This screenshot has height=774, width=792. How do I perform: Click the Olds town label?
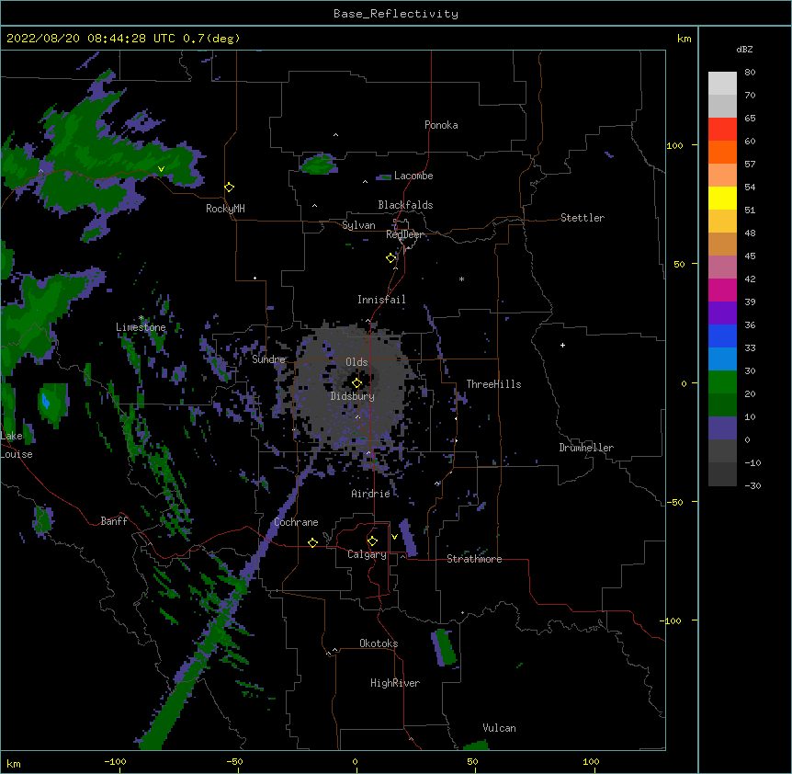[x=356, y=362]
